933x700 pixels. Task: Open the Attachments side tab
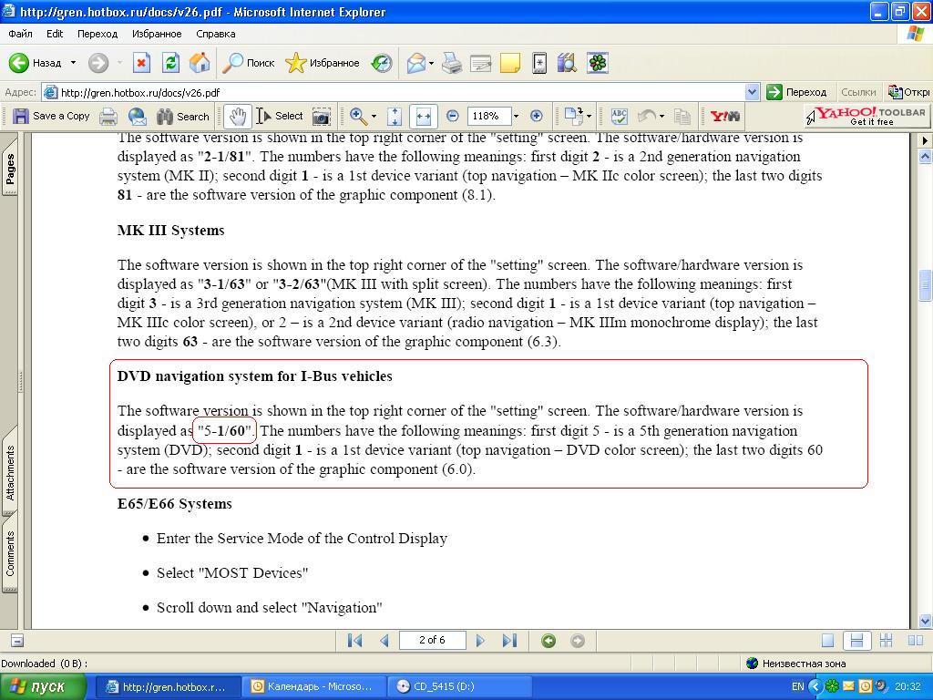[x=10, y=473]
